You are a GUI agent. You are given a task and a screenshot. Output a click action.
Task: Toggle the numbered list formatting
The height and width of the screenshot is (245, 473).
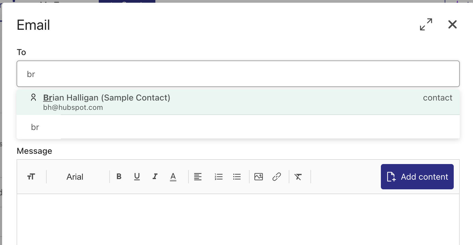click(219, 177)
